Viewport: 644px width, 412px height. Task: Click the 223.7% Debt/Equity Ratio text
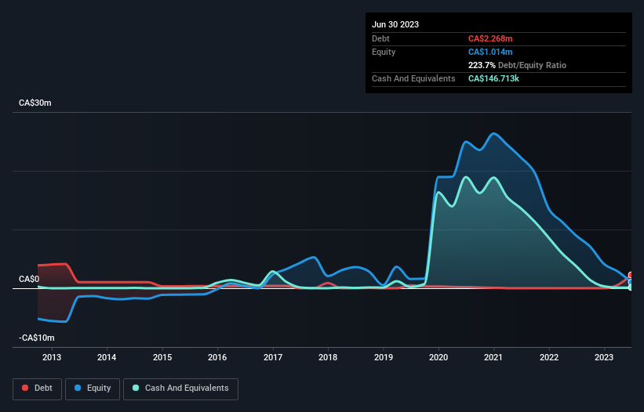(x=517, y=65)
